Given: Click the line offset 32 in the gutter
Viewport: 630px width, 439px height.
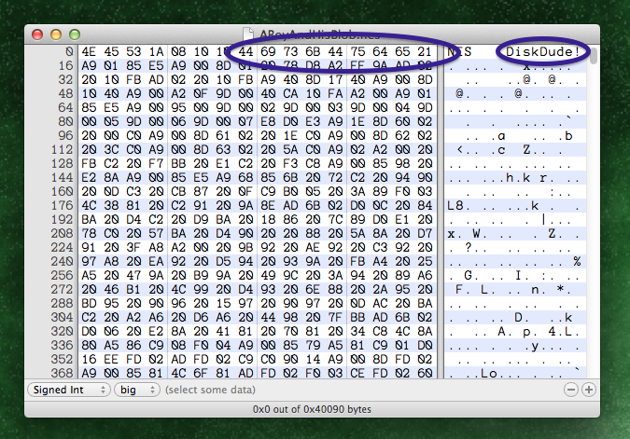Looking at the screenshot, I should click(x=66, y=80).
